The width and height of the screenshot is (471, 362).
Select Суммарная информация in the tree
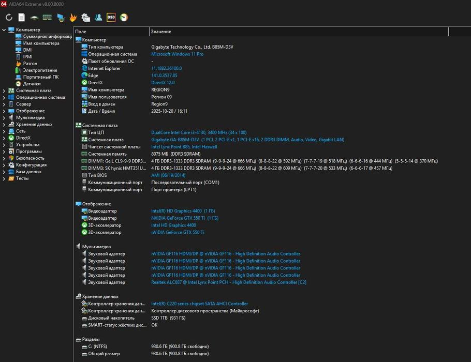coord(47,36)
